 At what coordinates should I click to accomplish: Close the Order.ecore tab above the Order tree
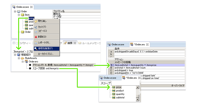[x=31, y=7]
